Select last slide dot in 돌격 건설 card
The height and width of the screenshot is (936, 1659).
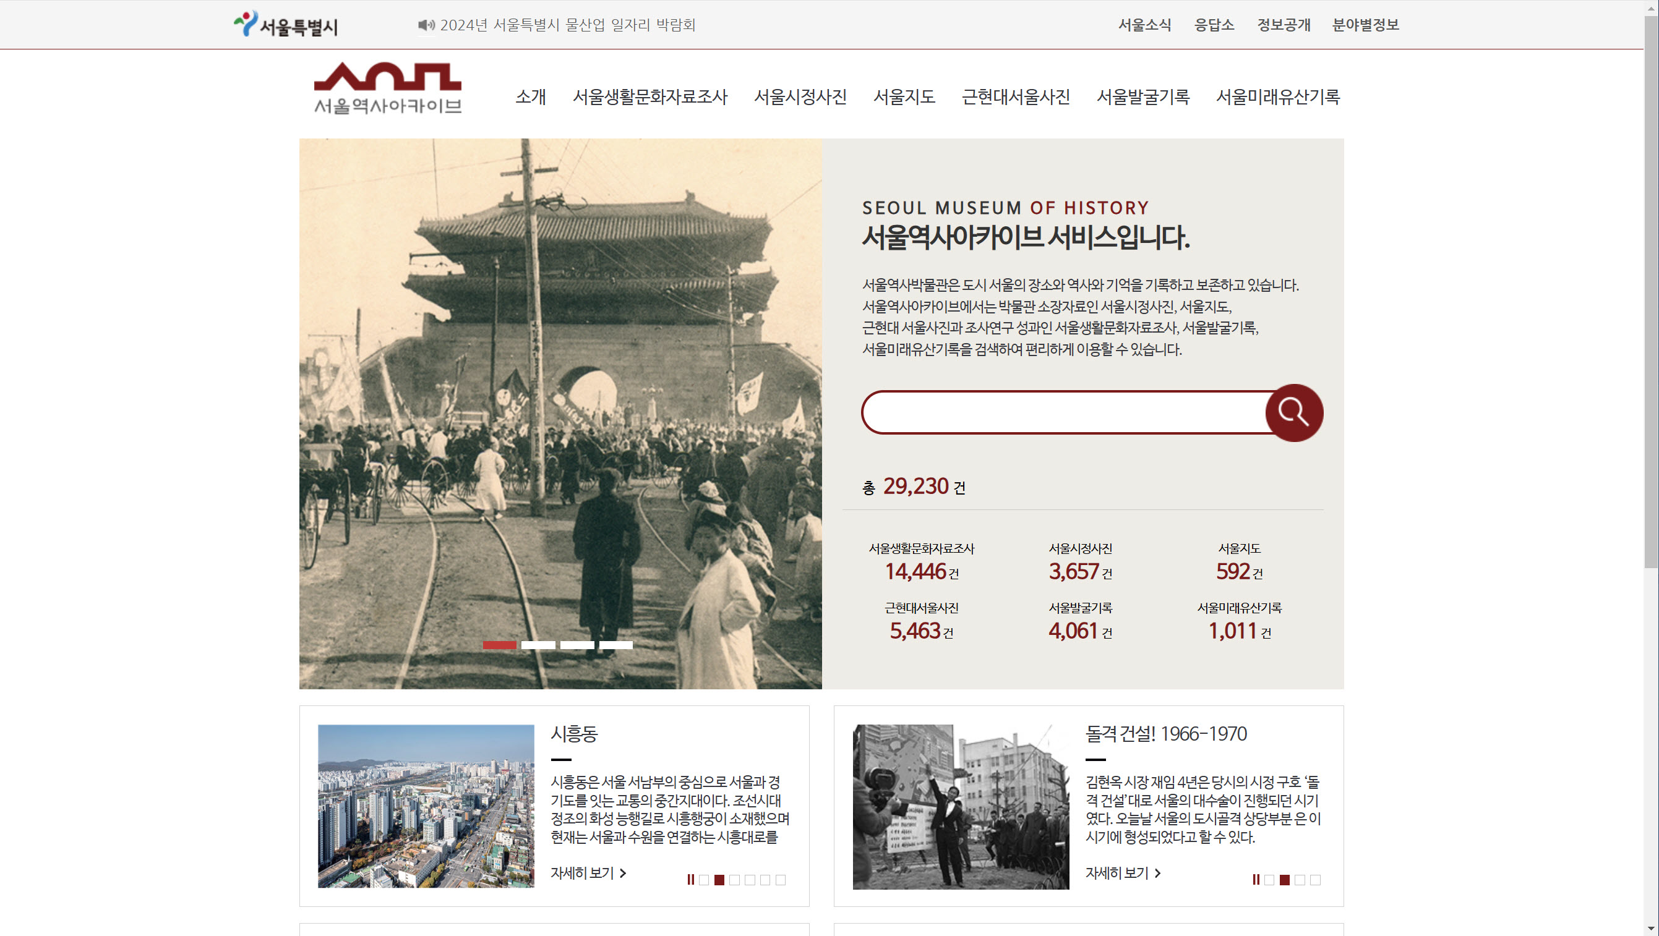click(x=1315, y=880)
